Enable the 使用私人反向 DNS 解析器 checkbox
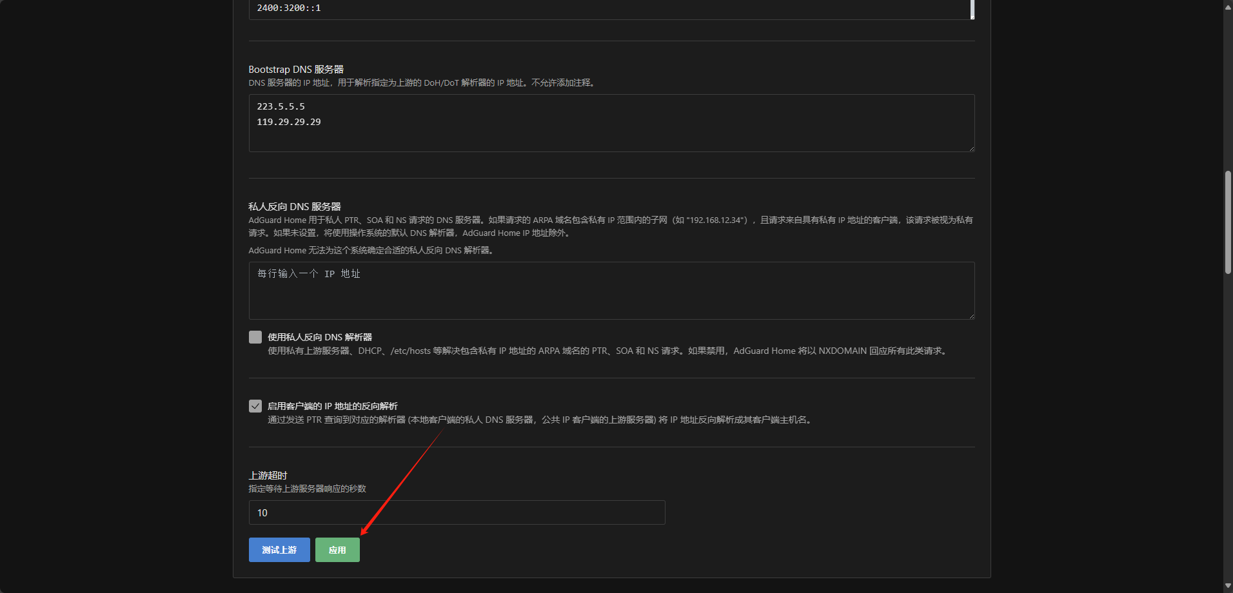Screen dimensions: 1233x593 (255, 337)
